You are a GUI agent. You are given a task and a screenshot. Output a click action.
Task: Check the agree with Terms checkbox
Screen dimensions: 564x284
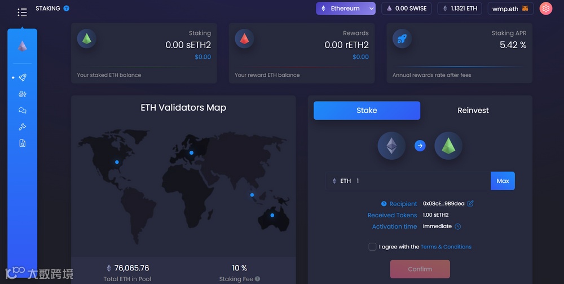point(372,247)
